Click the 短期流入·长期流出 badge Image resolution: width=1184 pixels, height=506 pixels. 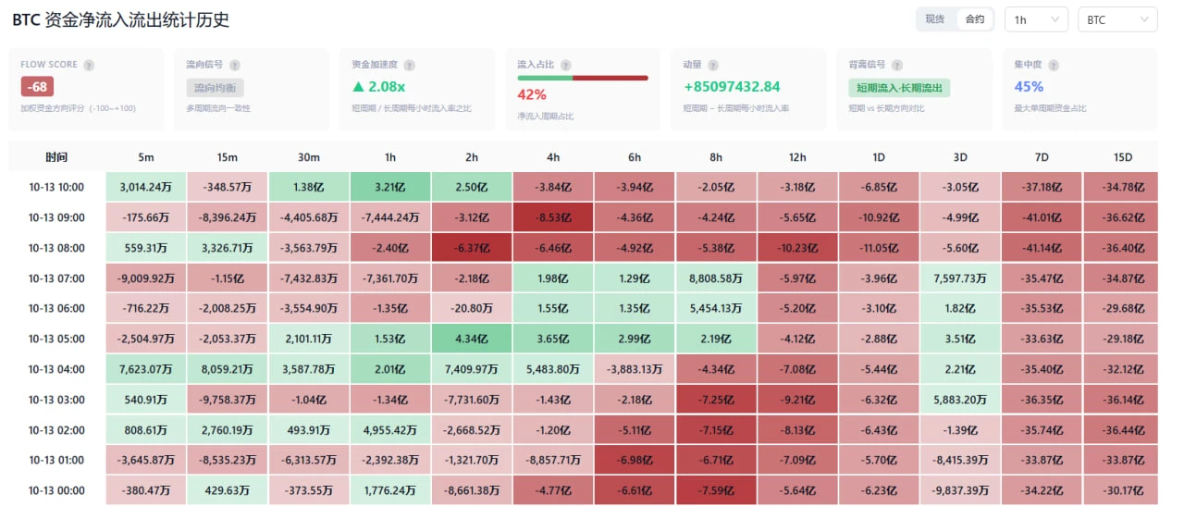(899, 88)
